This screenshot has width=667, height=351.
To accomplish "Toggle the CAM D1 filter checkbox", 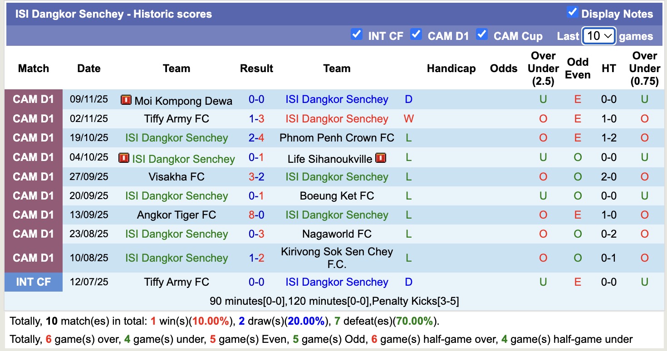I will pos(416,35).
